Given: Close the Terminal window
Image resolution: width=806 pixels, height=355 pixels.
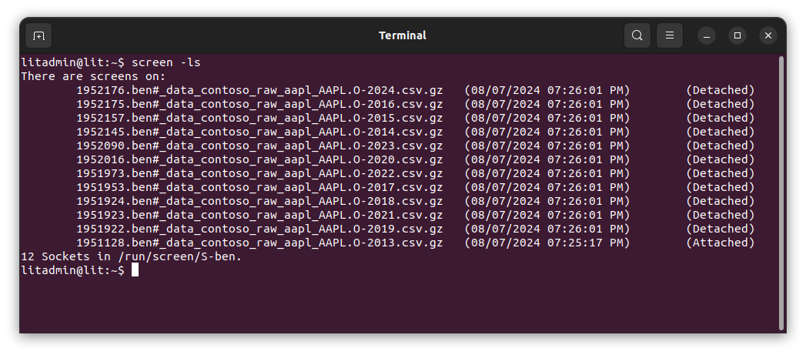Looking at the screenshot, I should [768, 35].
